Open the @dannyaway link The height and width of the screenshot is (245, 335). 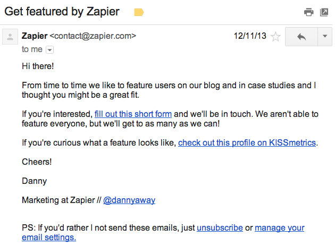pos(129,200)
